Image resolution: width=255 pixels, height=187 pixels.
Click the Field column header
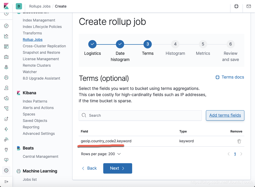point(84,131)
